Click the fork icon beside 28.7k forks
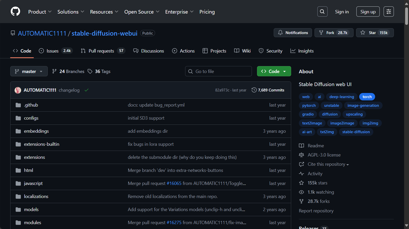The image size is (409, 229). pyautogui.click(x=301, y=201)
